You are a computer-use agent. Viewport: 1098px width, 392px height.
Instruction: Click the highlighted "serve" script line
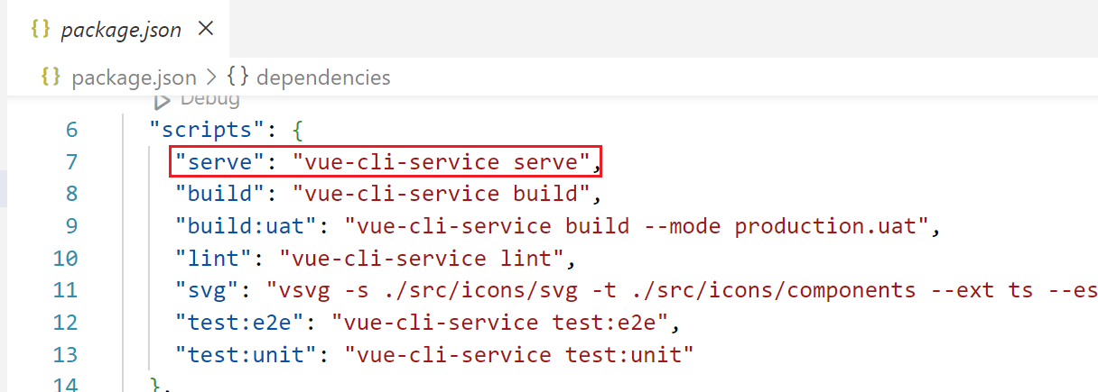click(386, 162)
